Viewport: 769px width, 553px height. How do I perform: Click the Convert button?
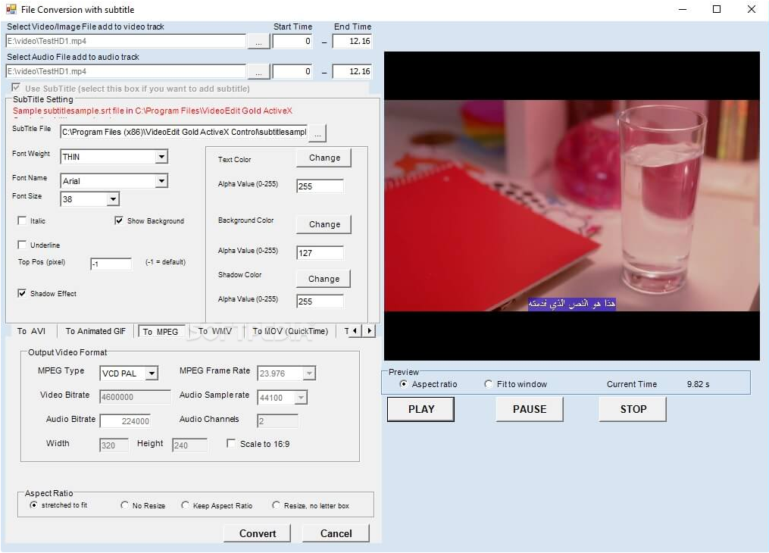258,533
